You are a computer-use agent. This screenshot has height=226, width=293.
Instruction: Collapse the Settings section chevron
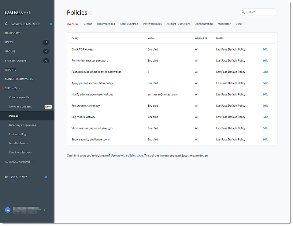pos(20,88)
